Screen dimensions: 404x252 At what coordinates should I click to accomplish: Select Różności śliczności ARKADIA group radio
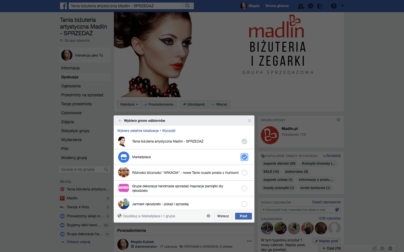click(244, 173)
